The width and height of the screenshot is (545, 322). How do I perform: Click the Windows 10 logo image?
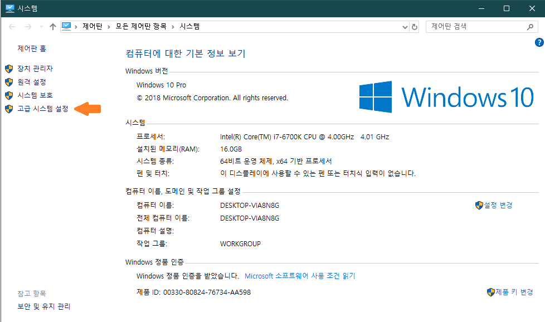tap(446, 97)
